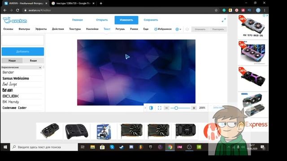This screenshot has width=287, height=161.
Task: Open Epic Games from taskbar
Action: click(x=151, y=147)
